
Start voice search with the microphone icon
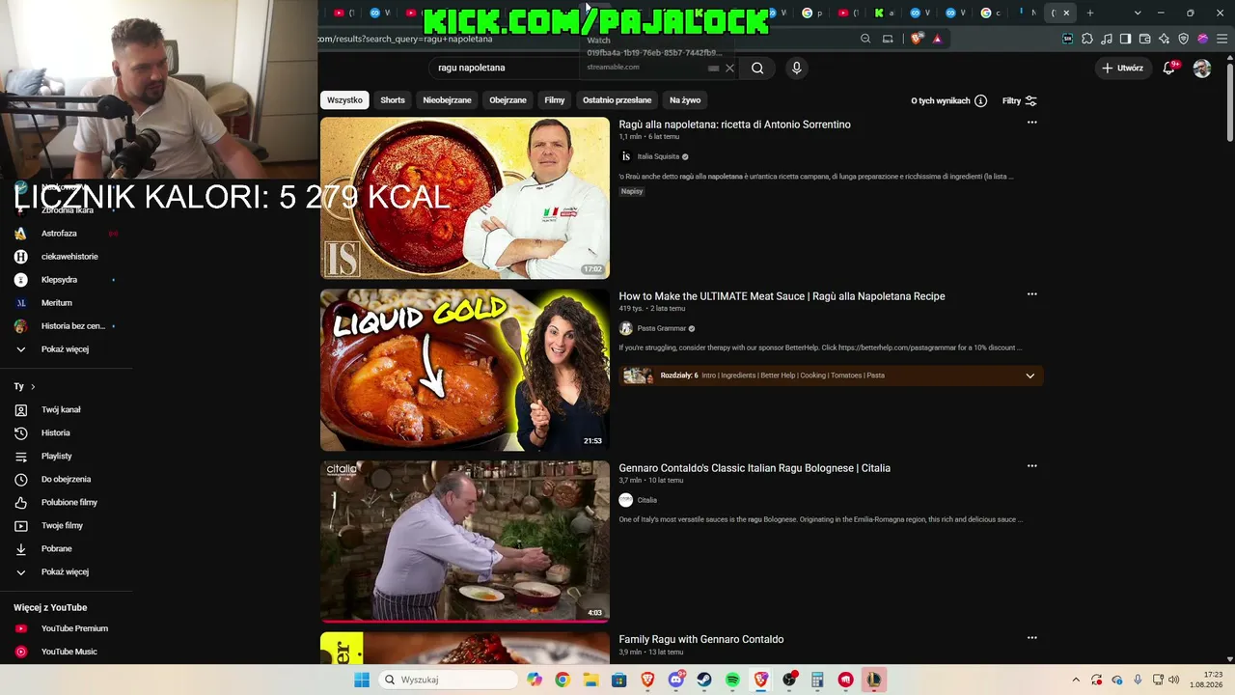click(796, 68)
